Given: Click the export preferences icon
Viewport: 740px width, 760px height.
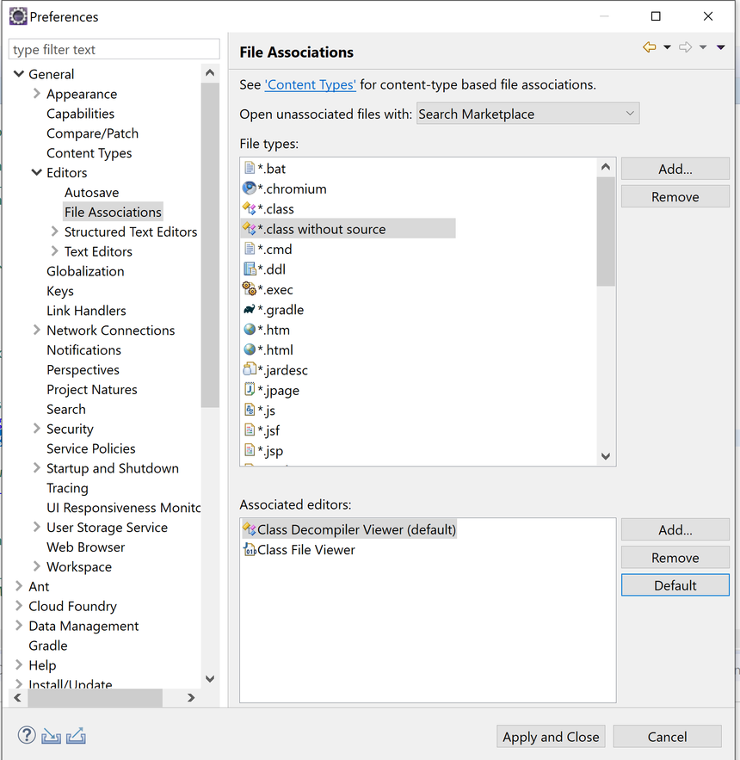Looking at the screenshot, I should pos(76,736).
